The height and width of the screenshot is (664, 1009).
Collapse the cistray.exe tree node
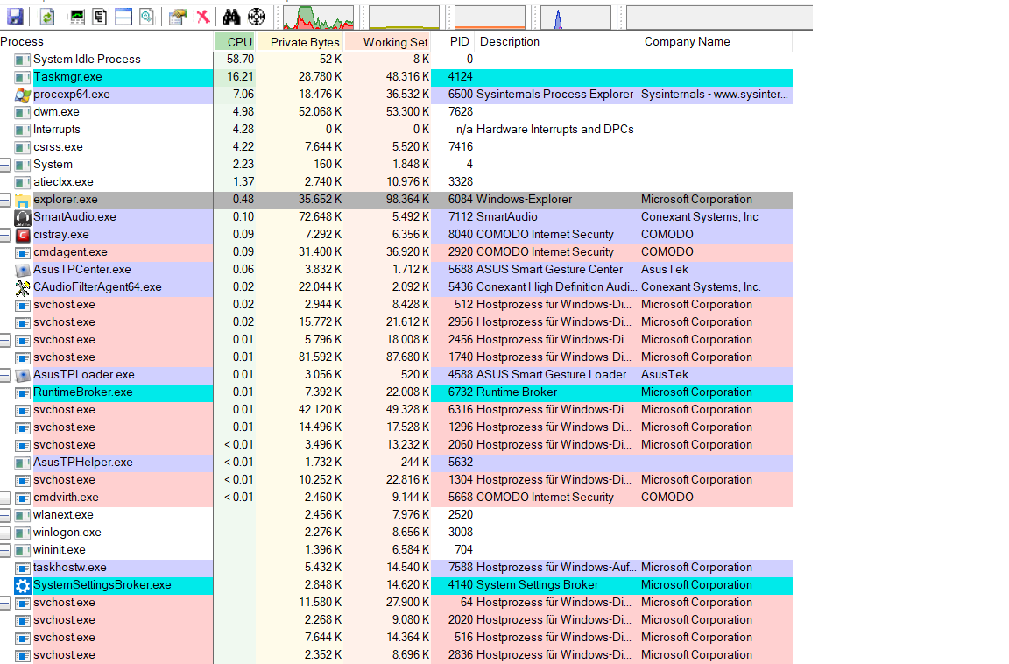click(5, 235)
